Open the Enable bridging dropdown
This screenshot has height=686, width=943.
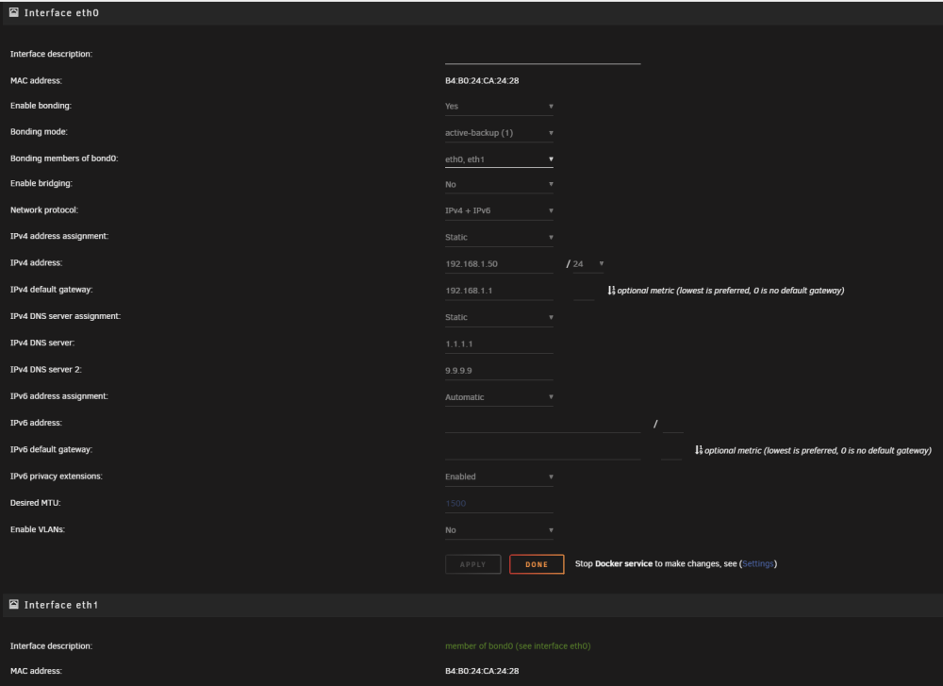pos(499,185)
